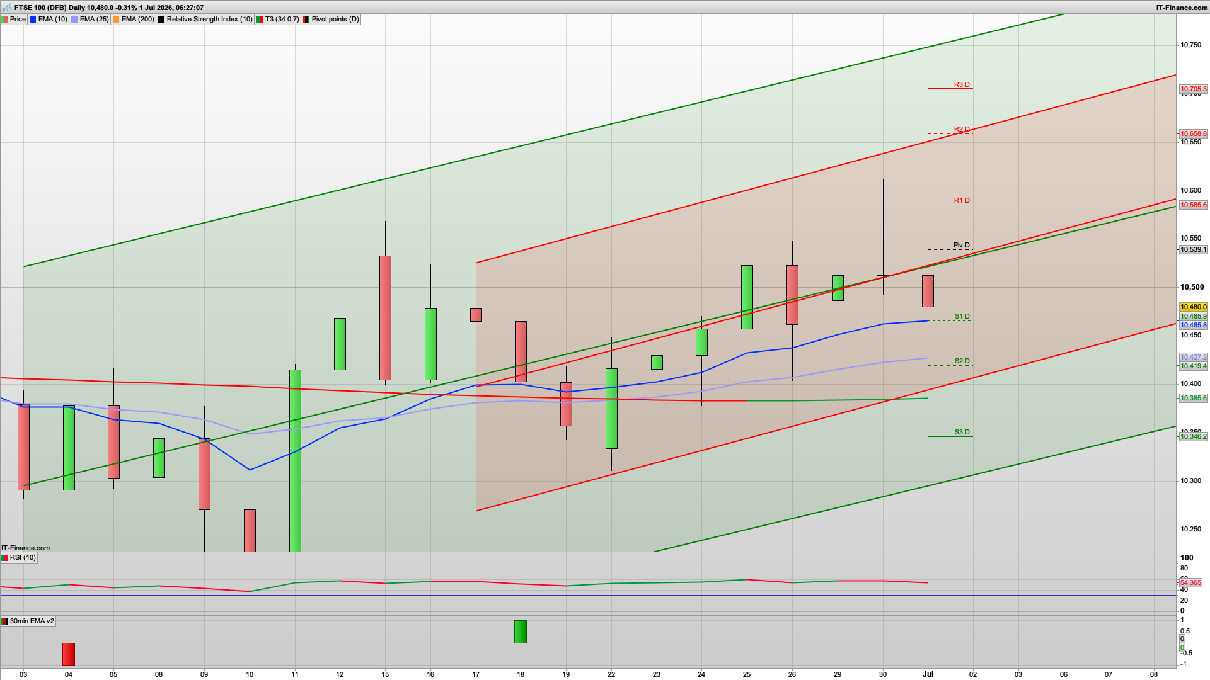Screen dimensions: 1210x680
Task: Open EMA (200) indicator legend entry
Action: pyautogui.click(x=134, y=19)
